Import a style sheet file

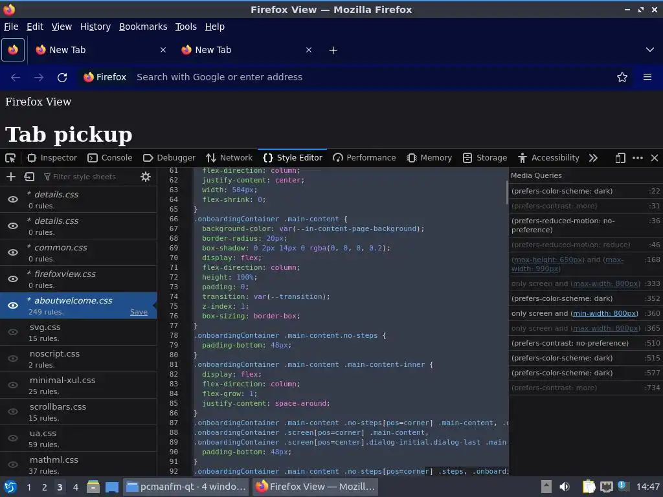pos(29,177)
